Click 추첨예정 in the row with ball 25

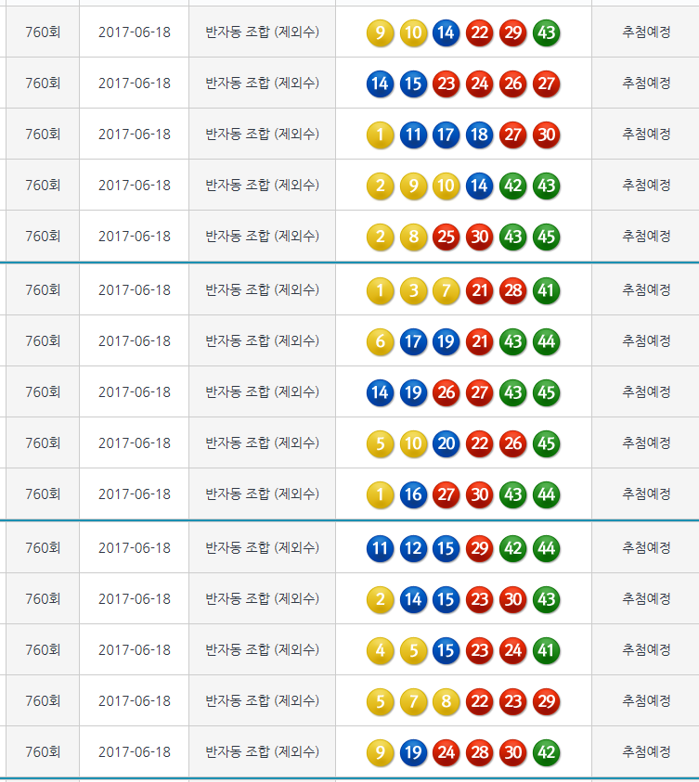click(646, 237)
